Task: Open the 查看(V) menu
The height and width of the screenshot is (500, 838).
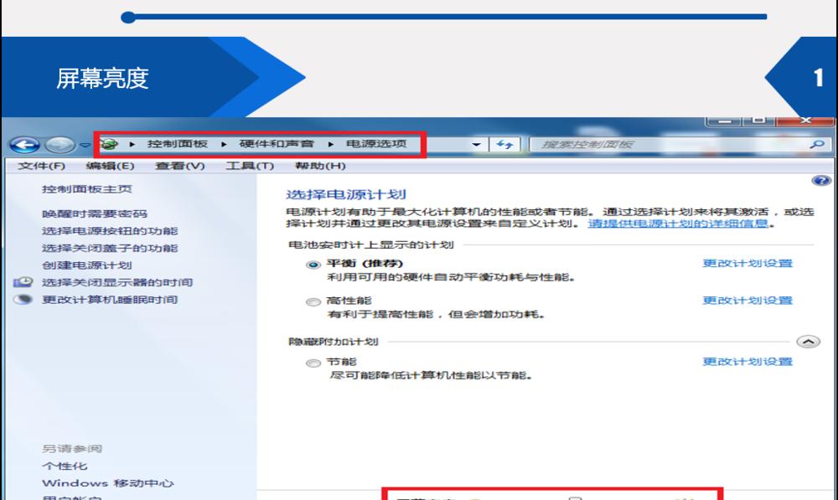Action: click(x=180, y=166)
